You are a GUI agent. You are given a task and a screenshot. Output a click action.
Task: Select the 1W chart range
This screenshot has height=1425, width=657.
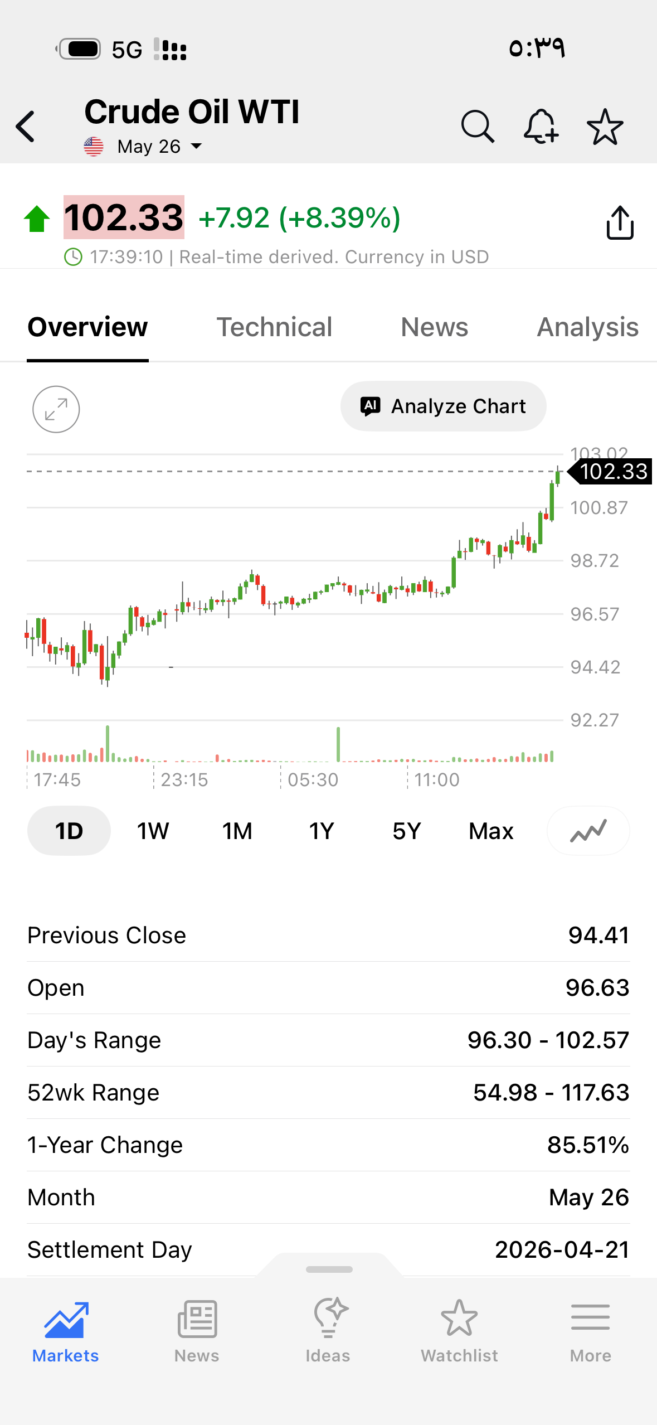[153, 831]
